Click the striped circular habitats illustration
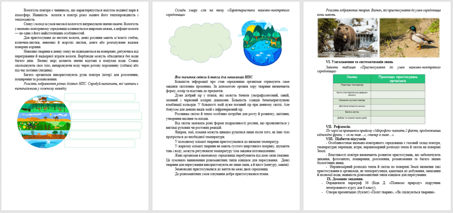This screenshot has width=453, height=213. 44,121
